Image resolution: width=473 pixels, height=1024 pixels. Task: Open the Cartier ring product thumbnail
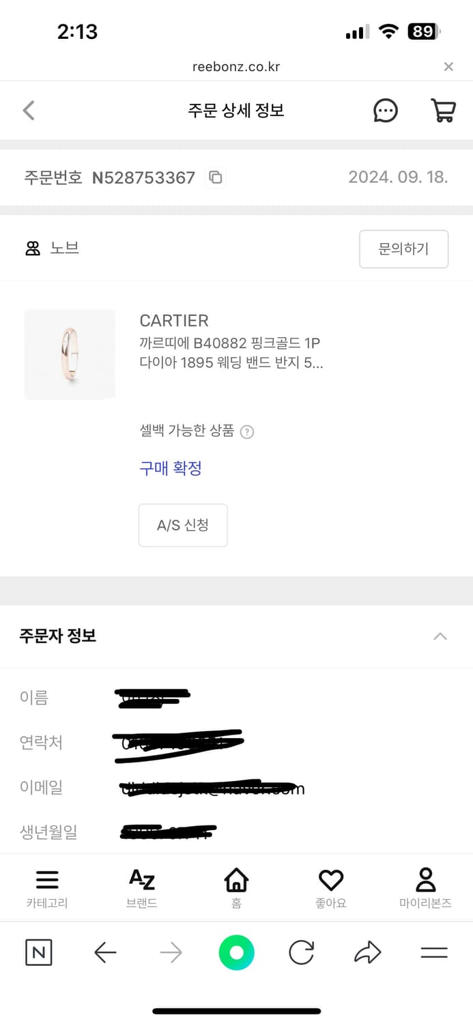point(70,354)
